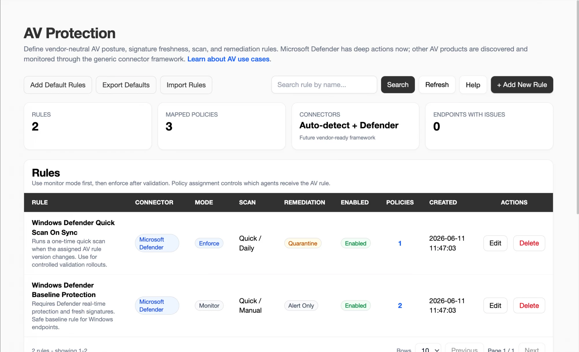Click the RULE column header
The width and height of the screenshot is (579, 352).
click(x=40, y=202)
